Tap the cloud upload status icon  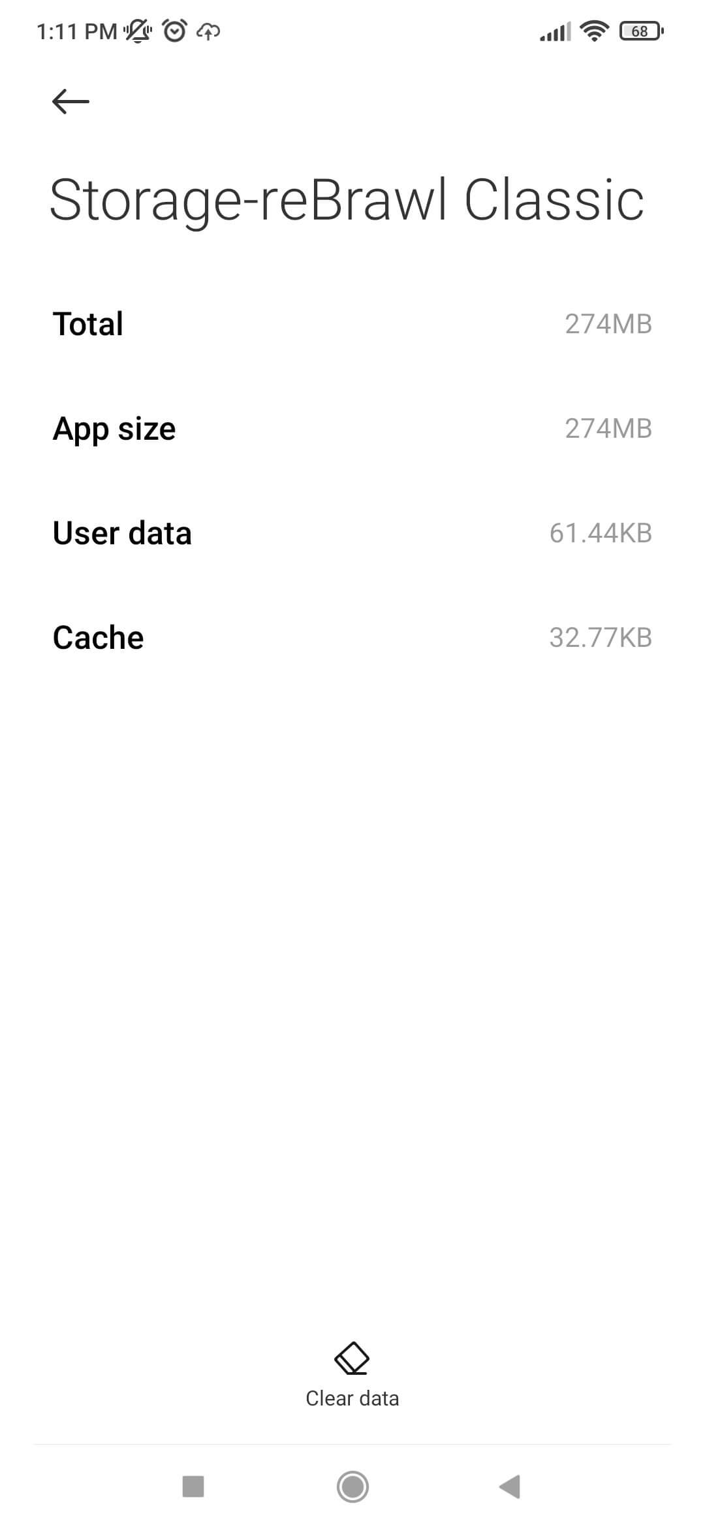pos(208,31)
